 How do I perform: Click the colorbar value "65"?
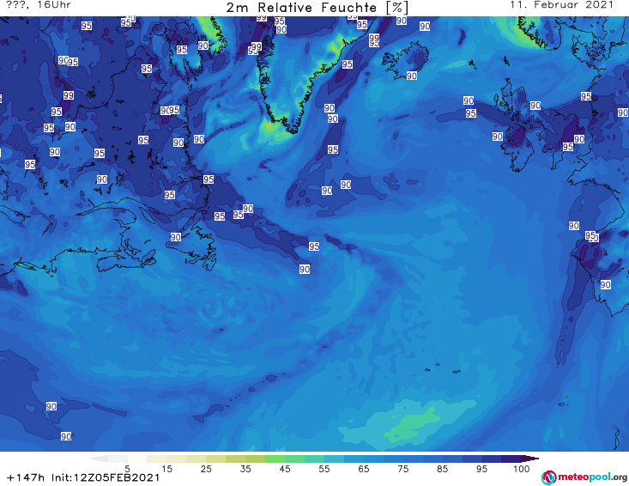364,469
